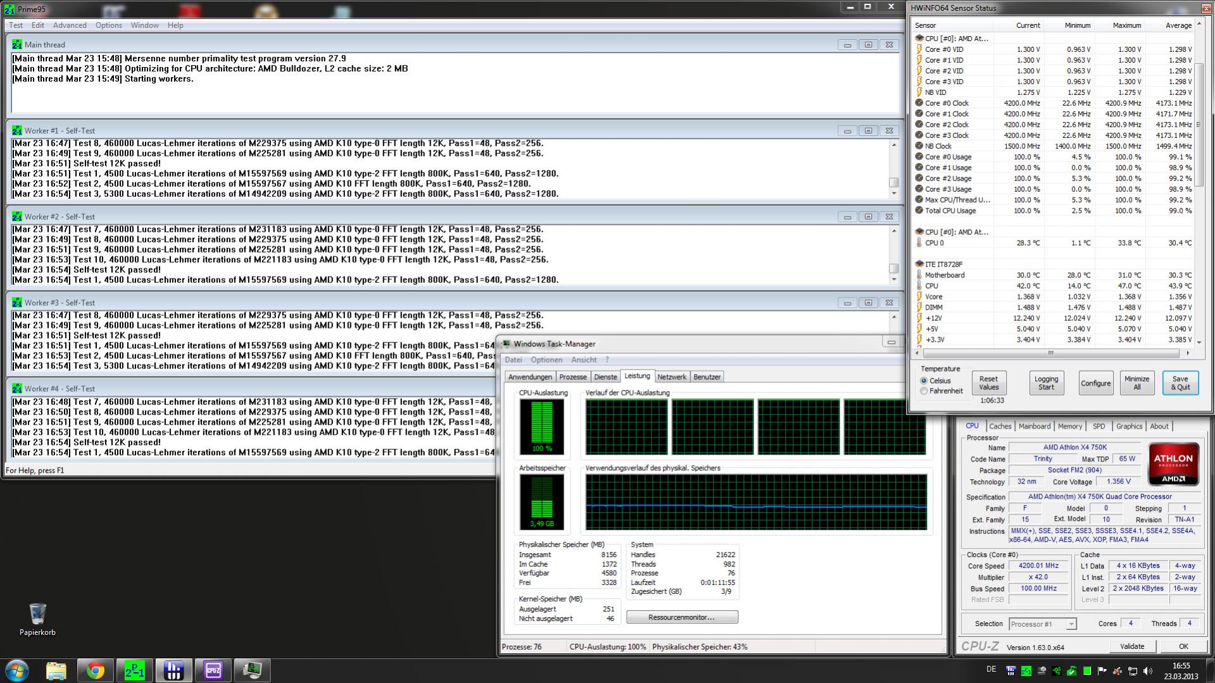Switch to the Netzwerk tab
This screenshot has width=1215, height=683.
[x=672, y=377]
